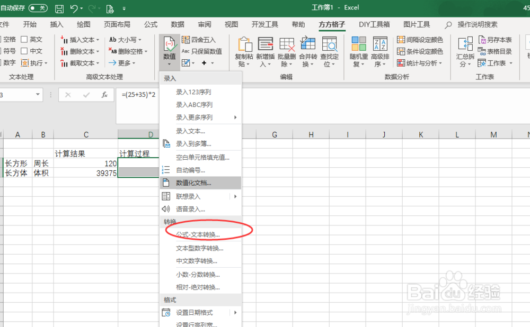Check the 中文 checkbox
Screen dimensions: 530x327
pos(25,51)
